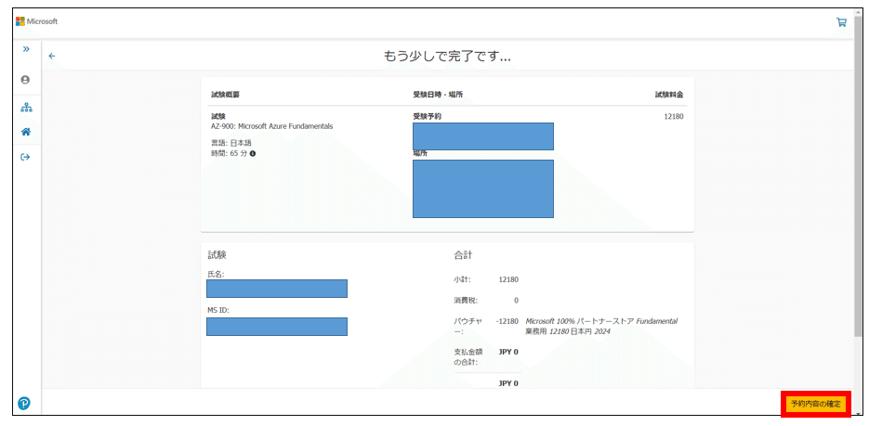
Task: Click the voucher description Microsoft 100% パートナーストア
Action: click(601, 327)
